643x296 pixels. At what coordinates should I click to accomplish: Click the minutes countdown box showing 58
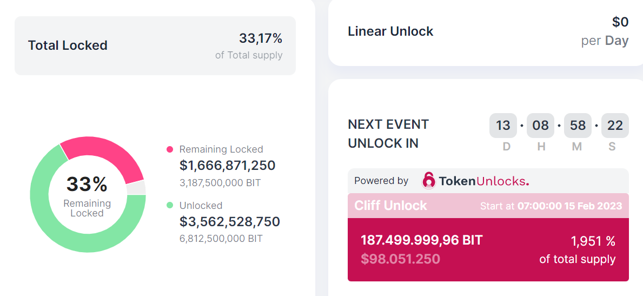click(x=578, y=126)
